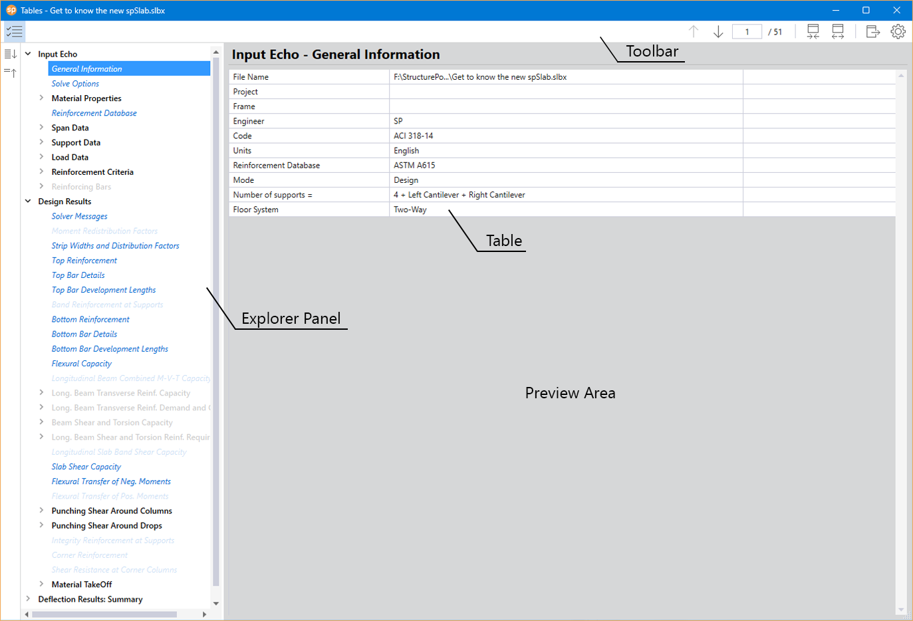This screenshot has height=621, width=913.
Task: Click the page number input field
Action: click(747, 32)
